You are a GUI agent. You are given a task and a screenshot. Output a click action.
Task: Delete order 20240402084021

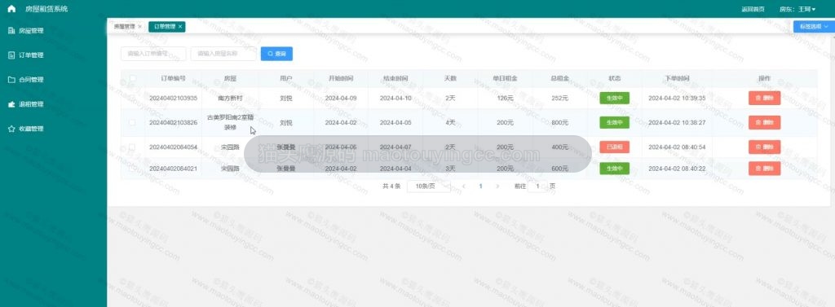764,169
